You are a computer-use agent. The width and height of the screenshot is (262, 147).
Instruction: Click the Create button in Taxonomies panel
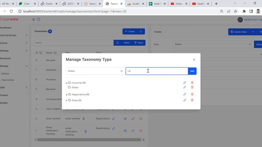(130, 31)
